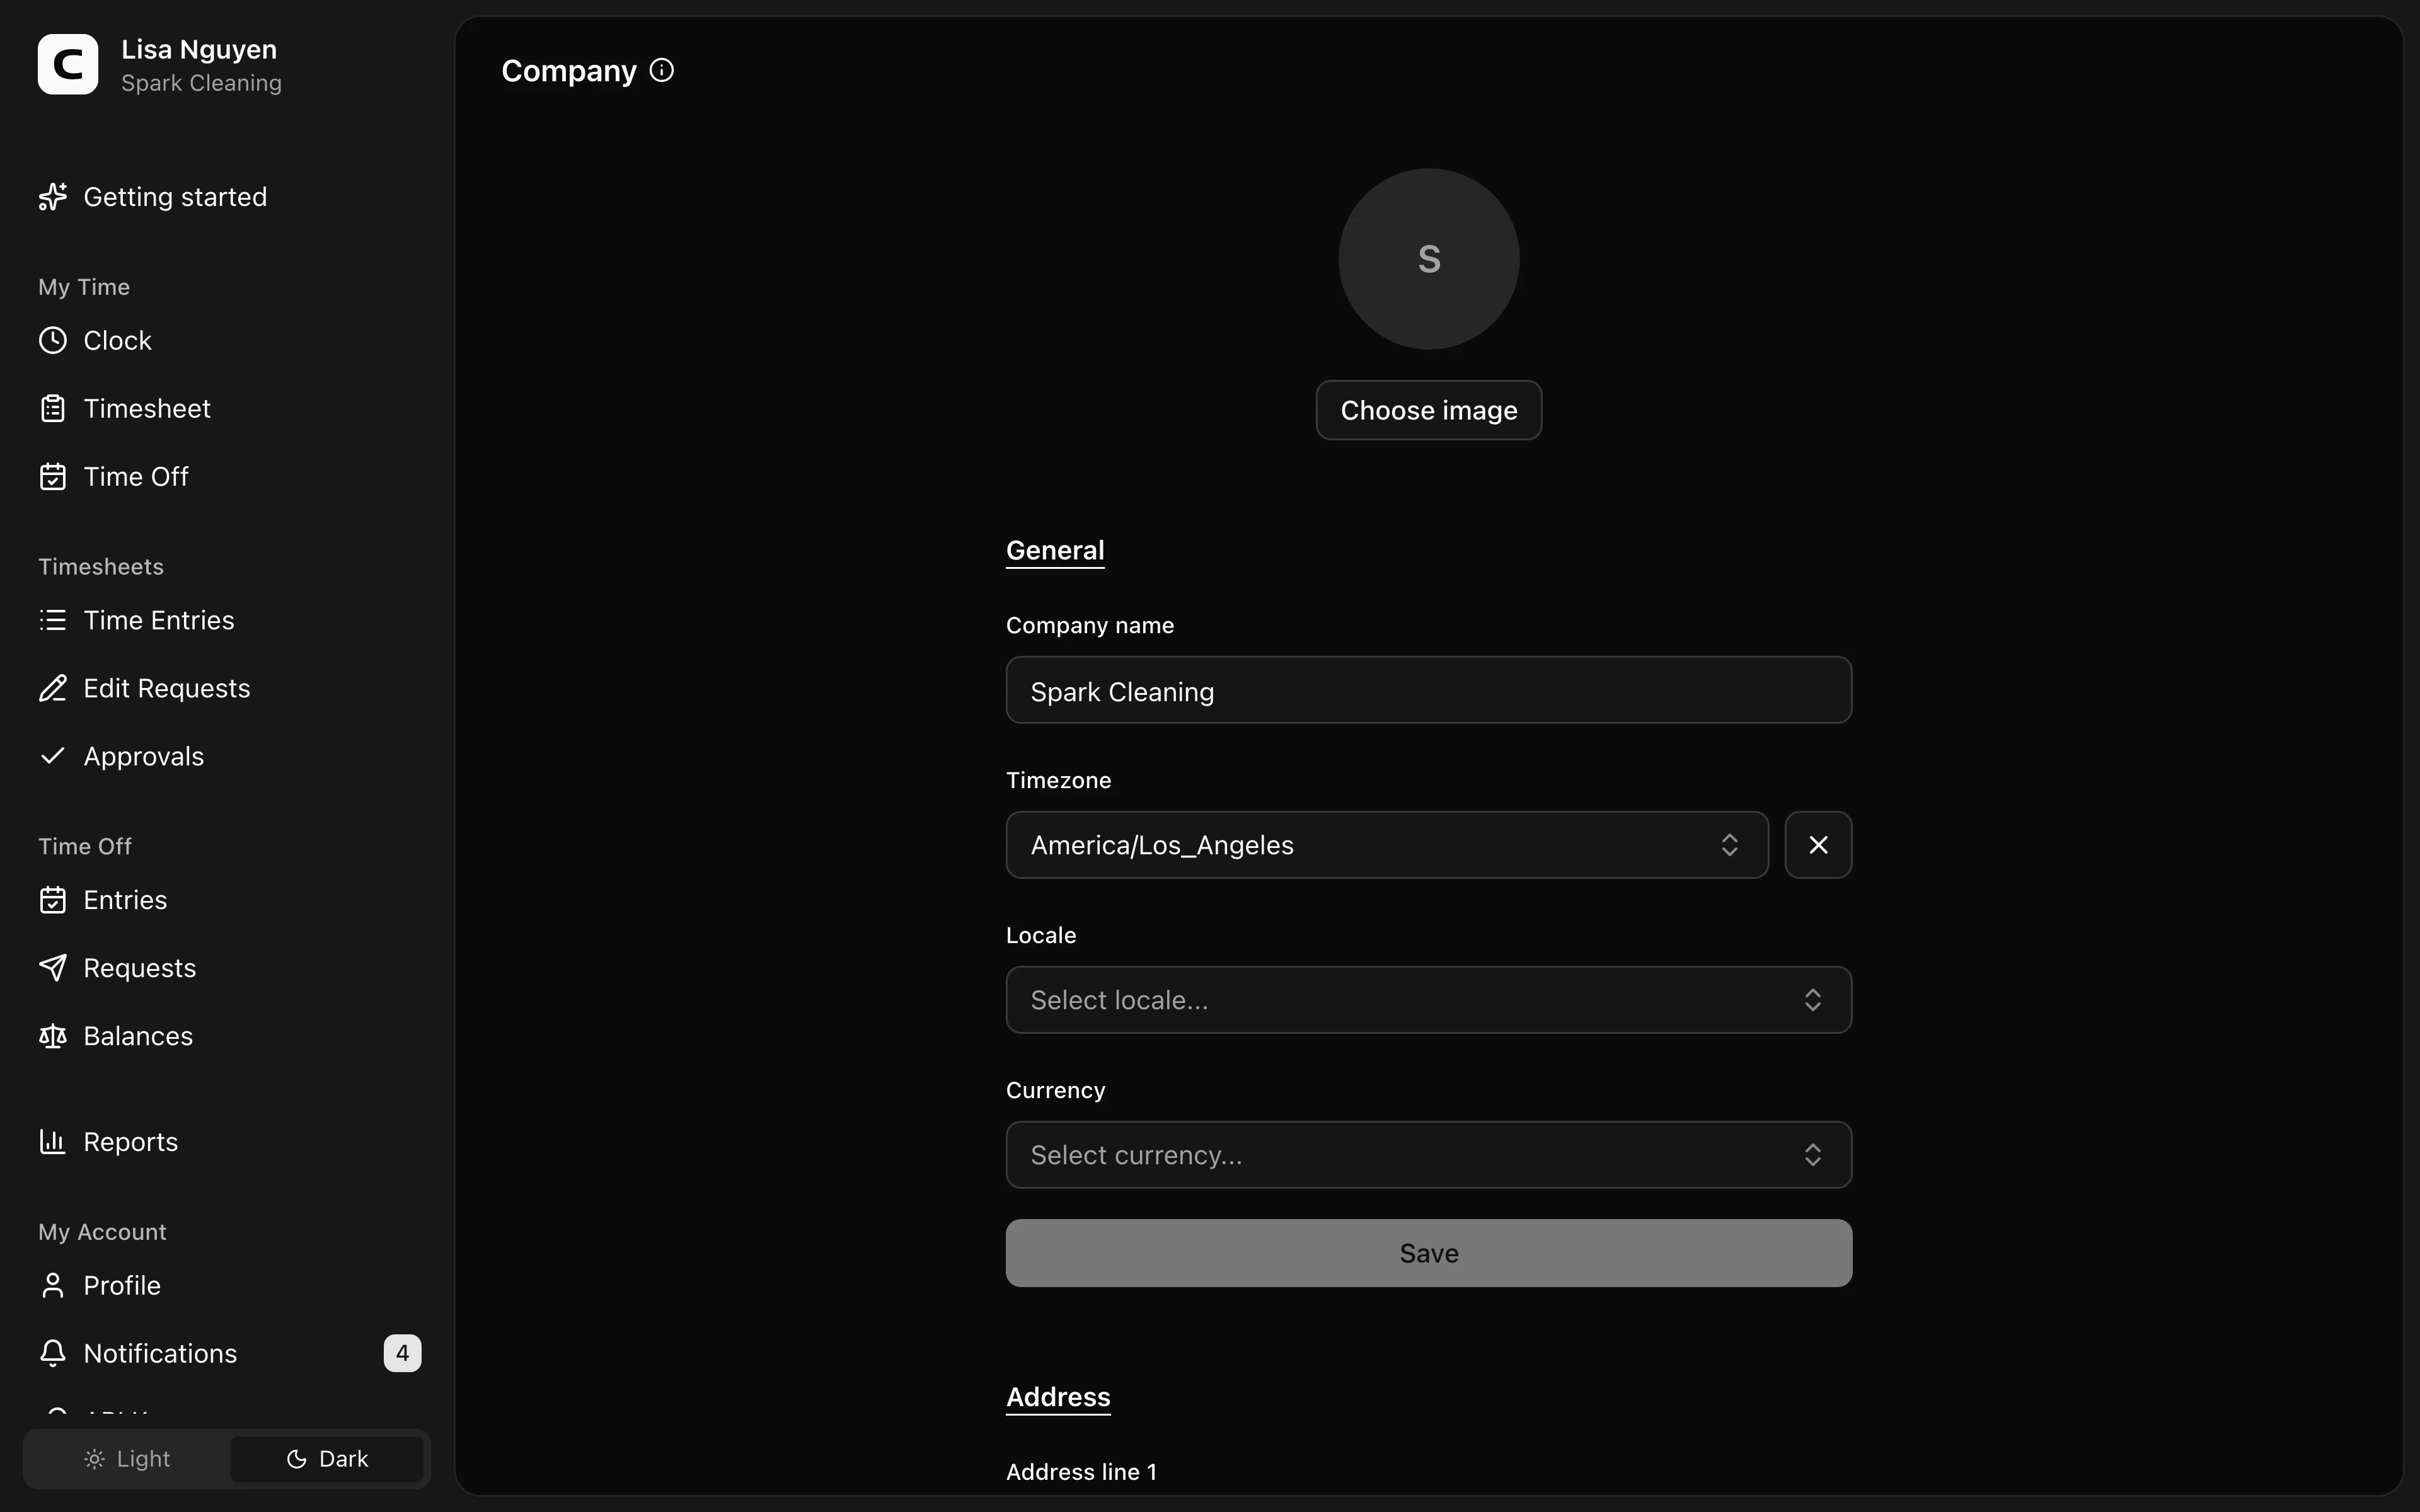Click the Getting started sparkle icon
This screenshot has width=2420, height=1512.
click(53, 197)
